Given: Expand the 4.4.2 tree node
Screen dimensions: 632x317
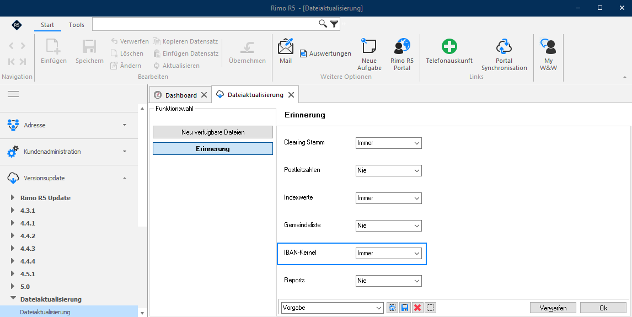Looking at the screenshot, I should point(13,236).
